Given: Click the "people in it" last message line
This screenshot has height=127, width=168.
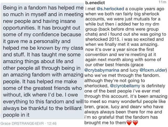Looking at the screenshot, I should point(16,115).
